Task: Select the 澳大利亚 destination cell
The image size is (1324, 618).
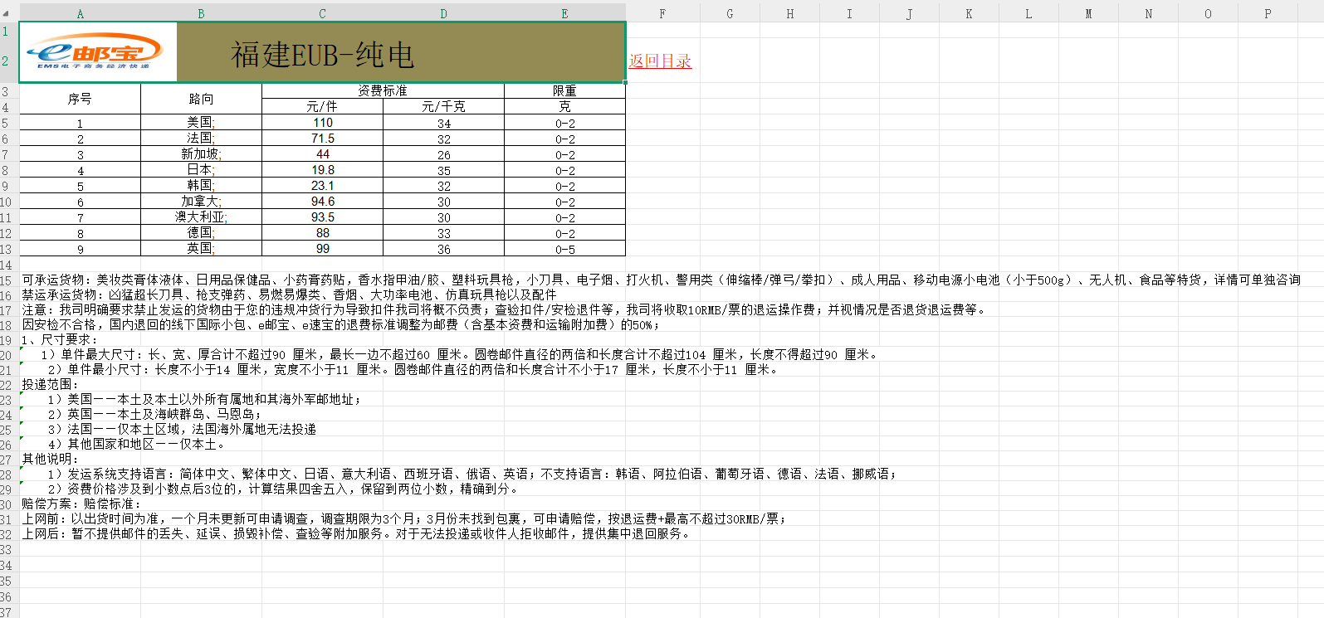Action: (x=201, y=217)
